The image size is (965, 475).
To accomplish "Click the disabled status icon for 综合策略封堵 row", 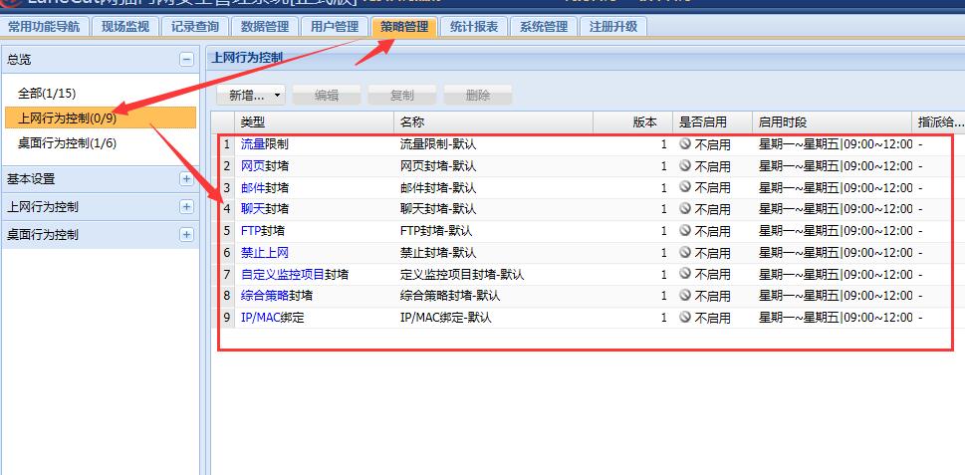I will pyautogui.click(x=684, y=296).
